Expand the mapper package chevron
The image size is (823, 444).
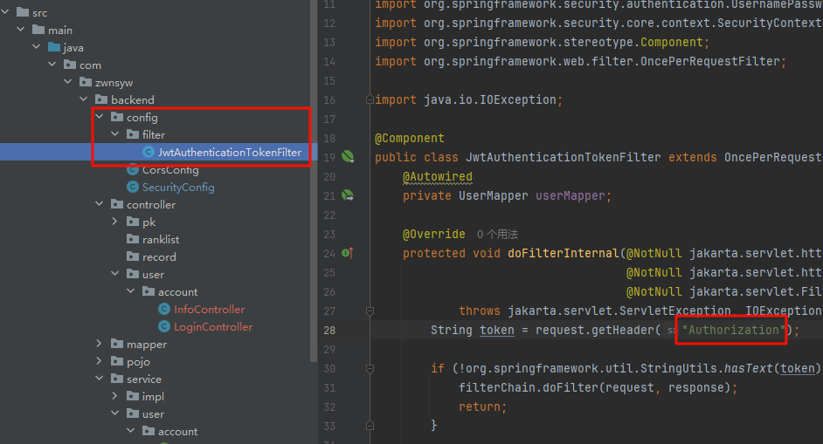(x=100, y=344)
